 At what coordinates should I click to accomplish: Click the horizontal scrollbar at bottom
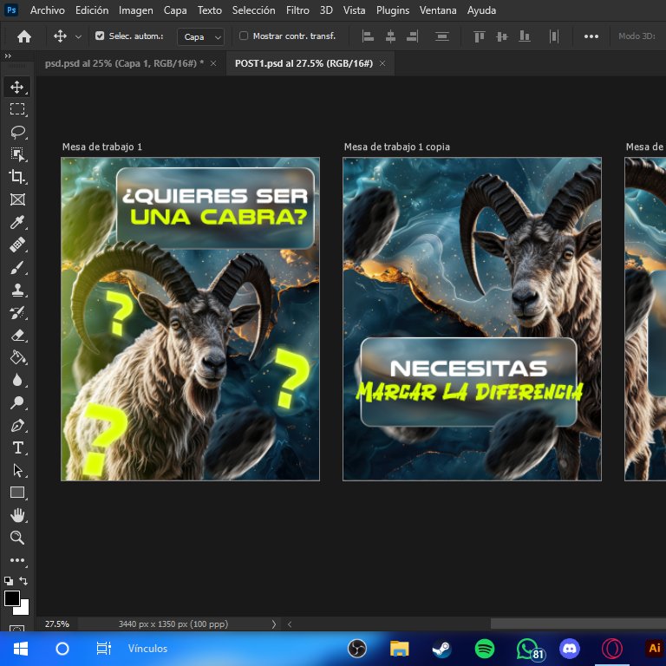[578, 624]
